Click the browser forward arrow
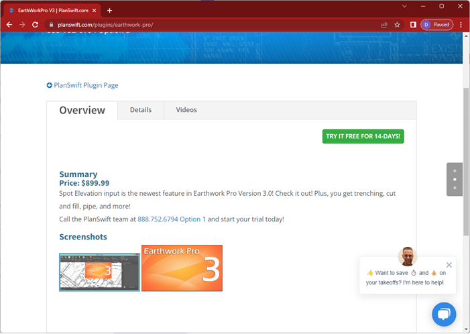 (x=22, y=25)
